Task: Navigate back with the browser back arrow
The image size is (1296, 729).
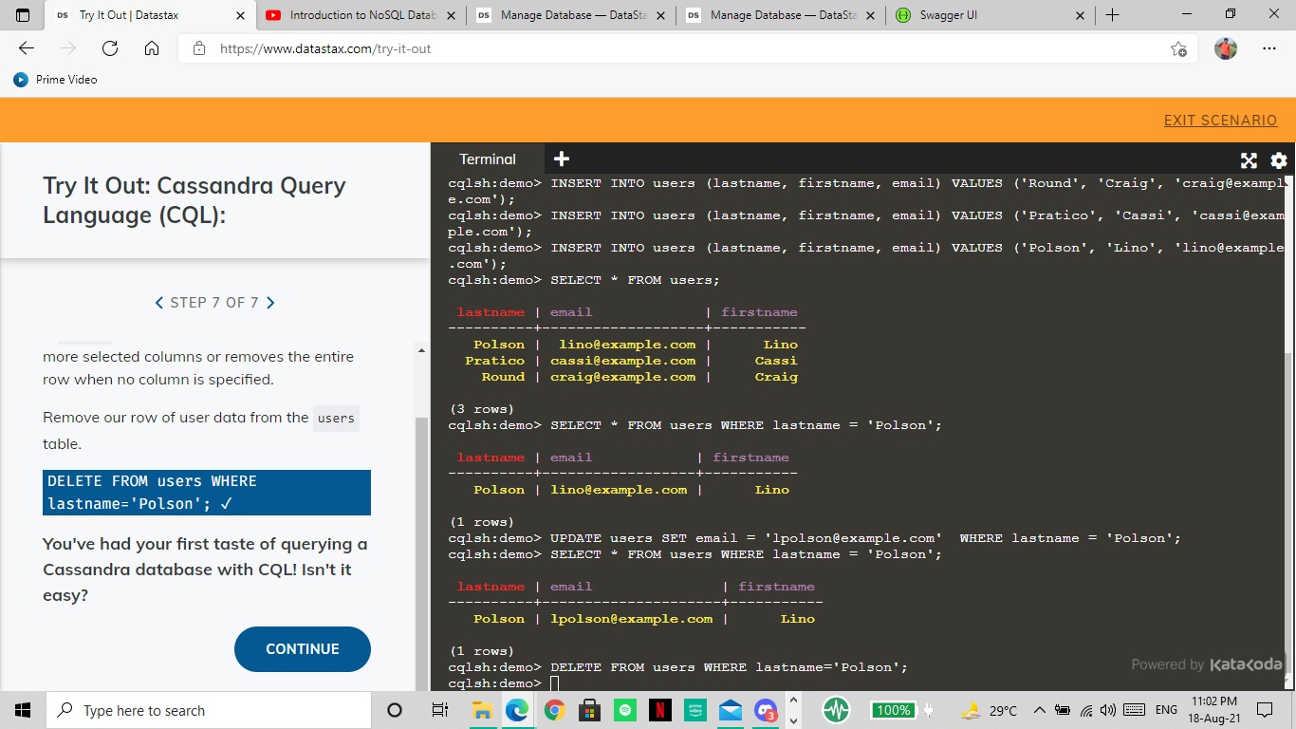Action: 26,49
